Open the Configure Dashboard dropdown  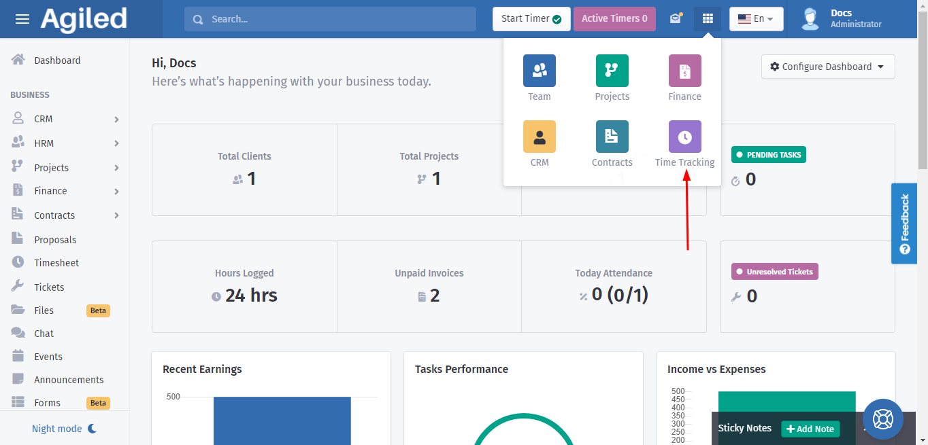pyautogui.click(x=827, y=67)
